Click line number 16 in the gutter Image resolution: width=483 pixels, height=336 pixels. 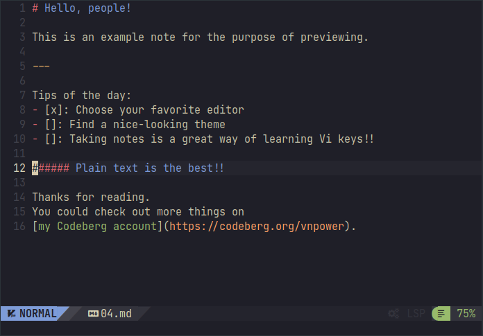(19, 227)
